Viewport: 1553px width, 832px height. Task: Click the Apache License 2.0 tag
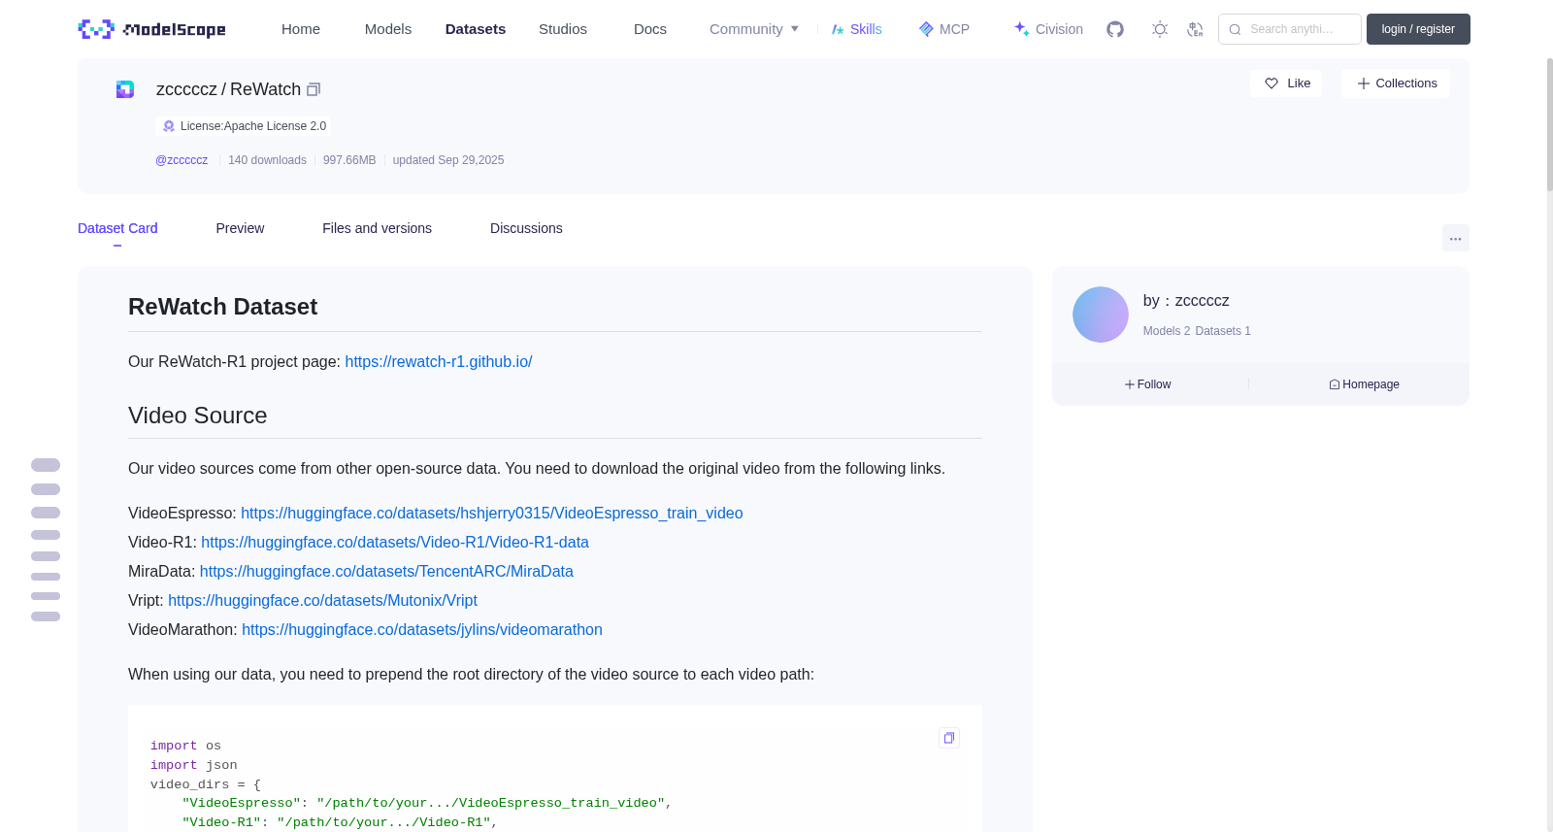click(x=244, y=126)
